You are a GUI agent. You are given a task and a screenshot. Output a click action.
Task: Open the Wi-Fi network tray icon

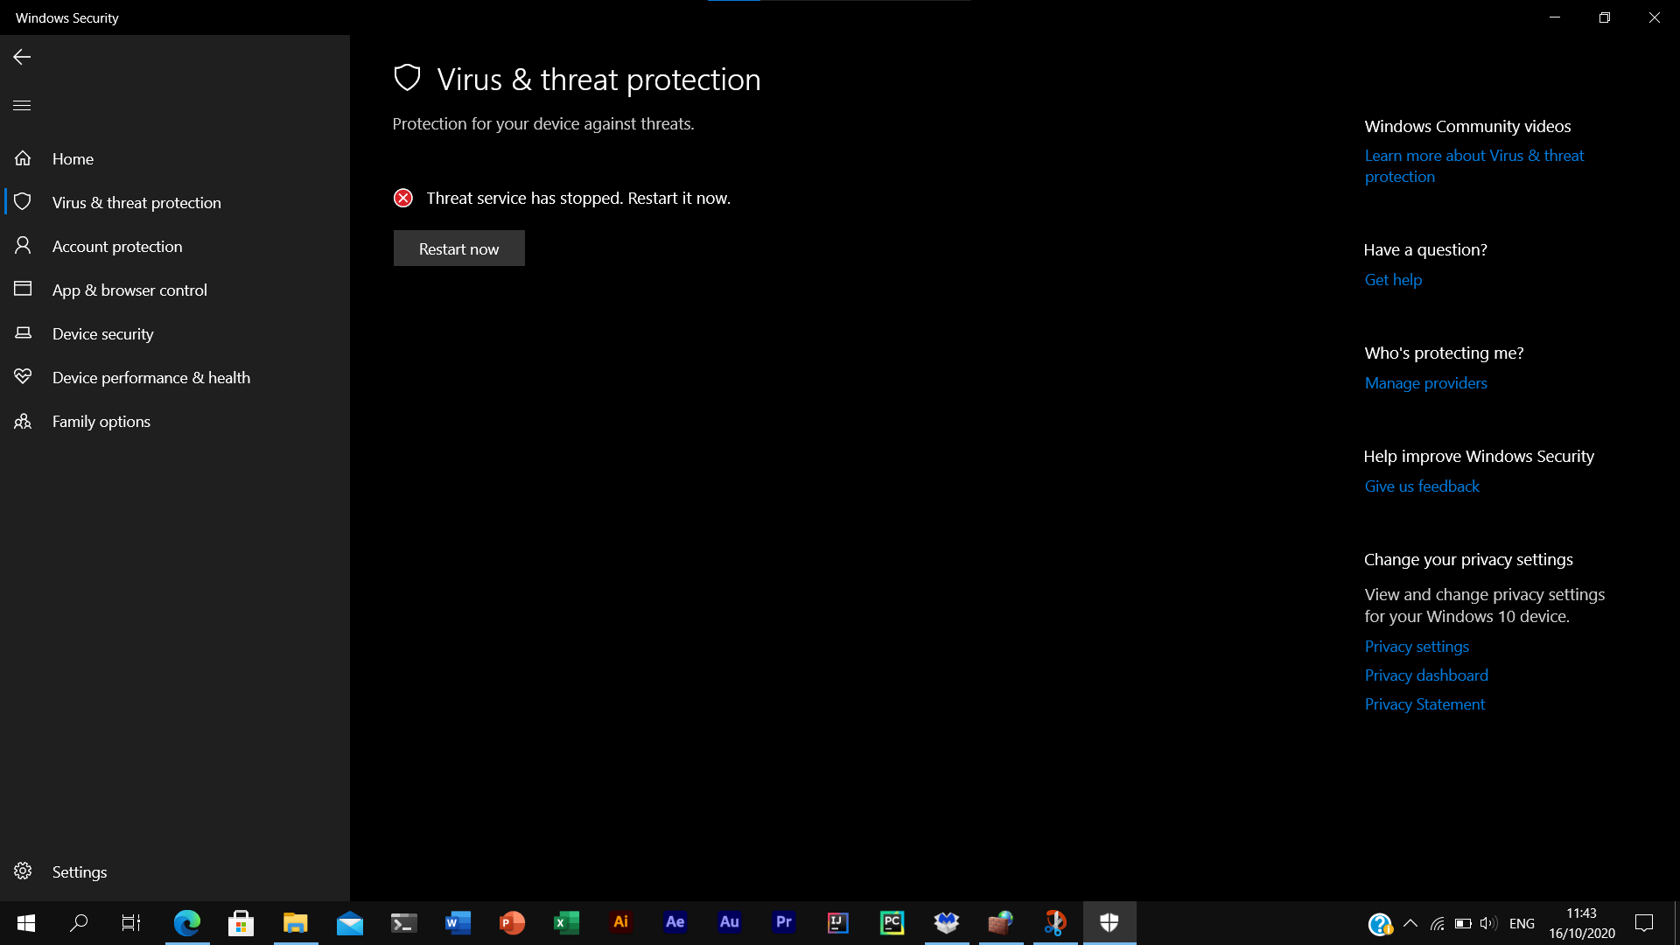pyautogui.click(x=1437, y=923)
